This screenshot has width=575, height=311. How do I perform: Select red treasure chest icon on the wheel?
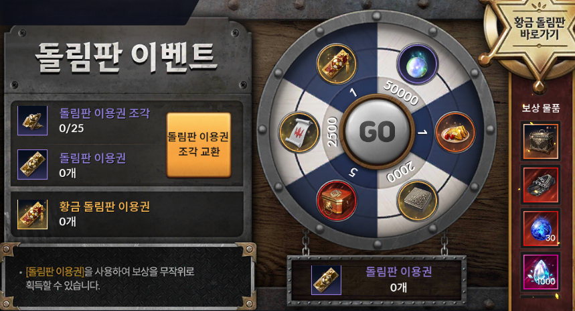336,200
